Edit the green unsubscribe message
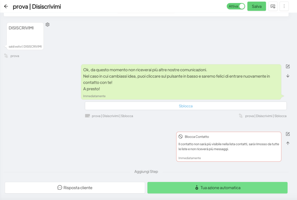The image size is (297, 200). [x=288, y=66]
